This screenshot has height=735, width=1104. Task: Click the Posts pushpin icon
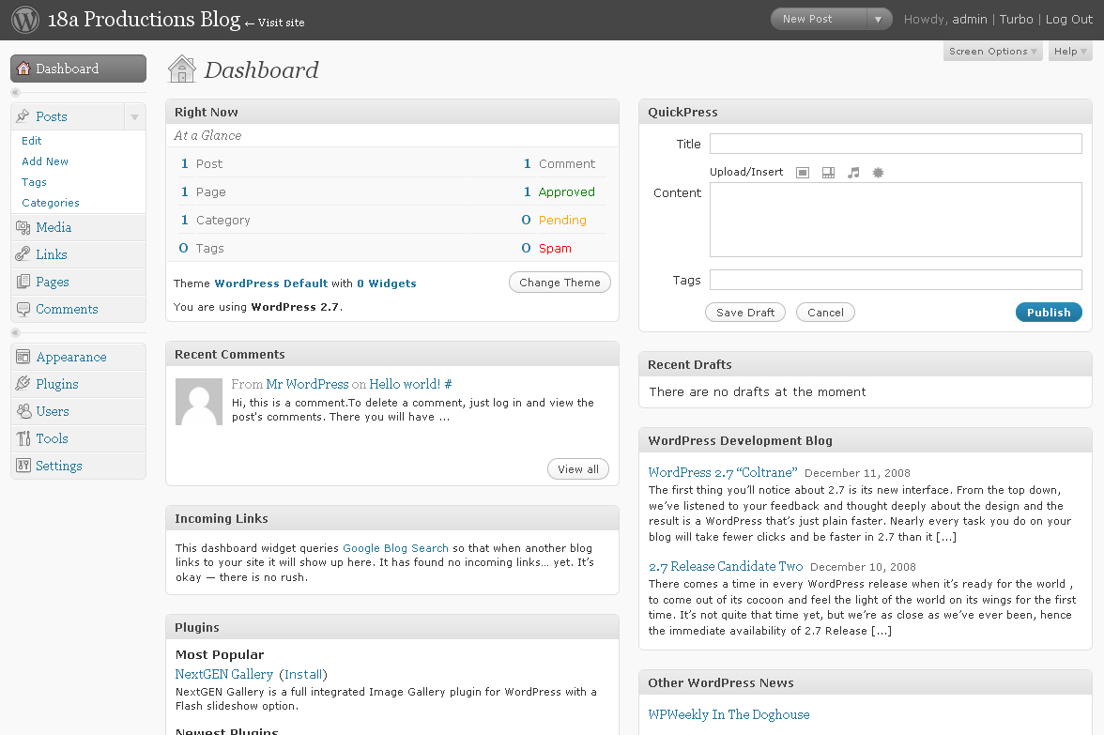coord(23,116)
